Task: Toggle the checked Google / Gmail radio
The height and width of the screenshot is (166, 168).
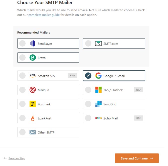Action: [x=88, y=76]
